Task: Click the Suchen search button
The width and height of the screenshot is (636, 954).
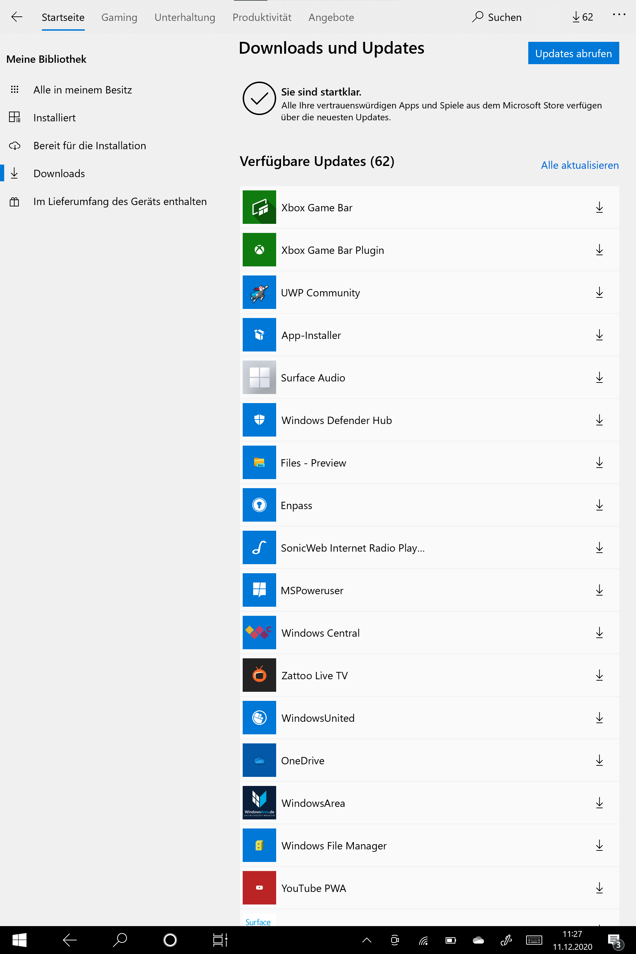Action: [497, 17]
